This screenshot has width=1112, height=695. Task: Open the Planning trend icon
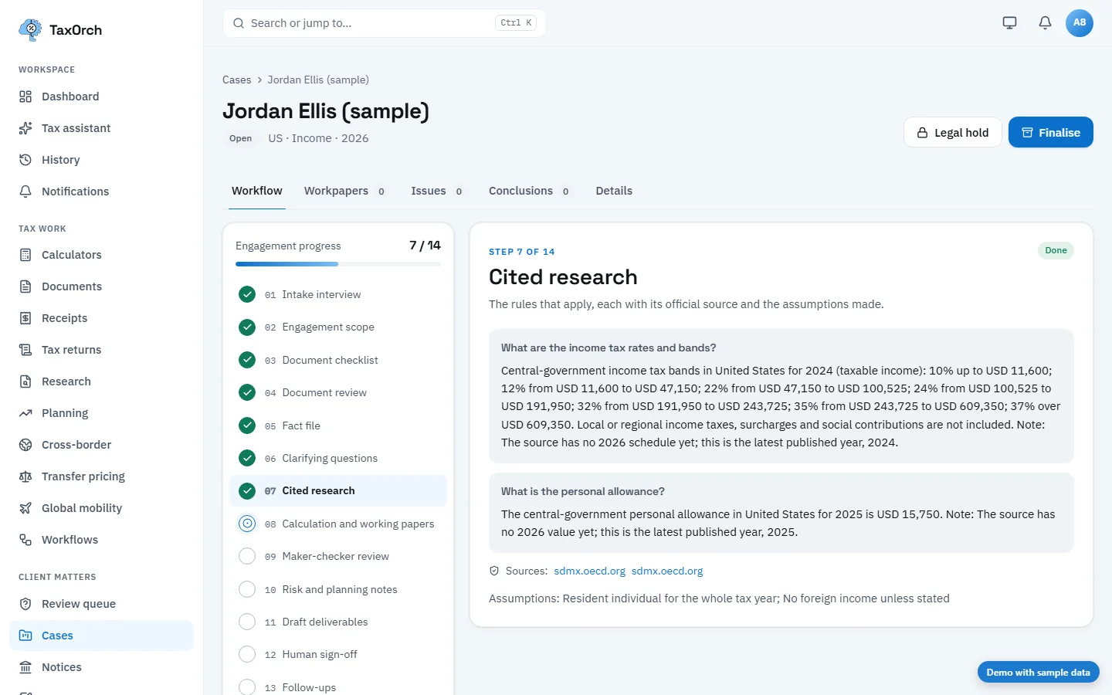(25, 413)
